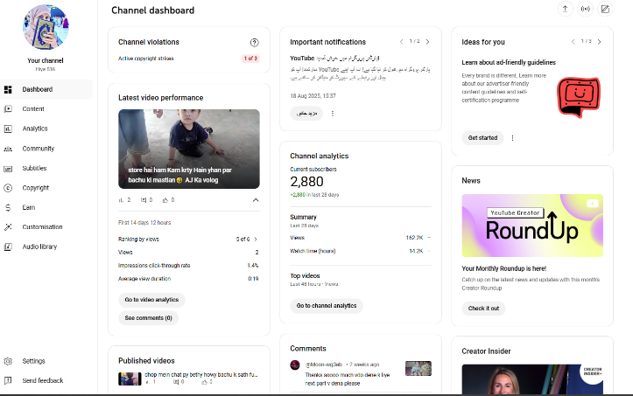Click the Go to video analytics button
The image size is (633, 396).
(151, 300)
